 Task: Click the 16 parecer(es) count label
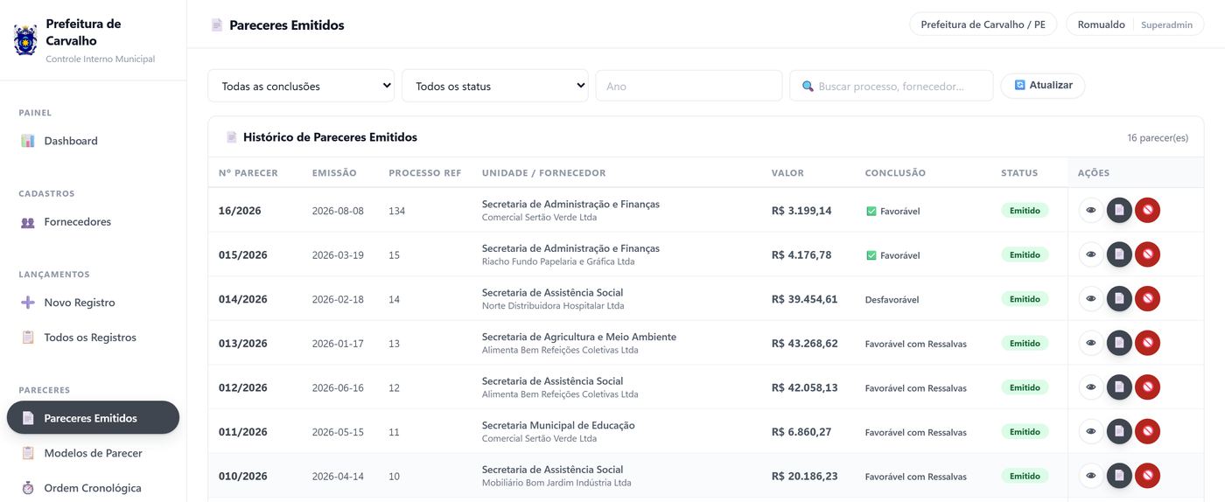(1158, 137)
